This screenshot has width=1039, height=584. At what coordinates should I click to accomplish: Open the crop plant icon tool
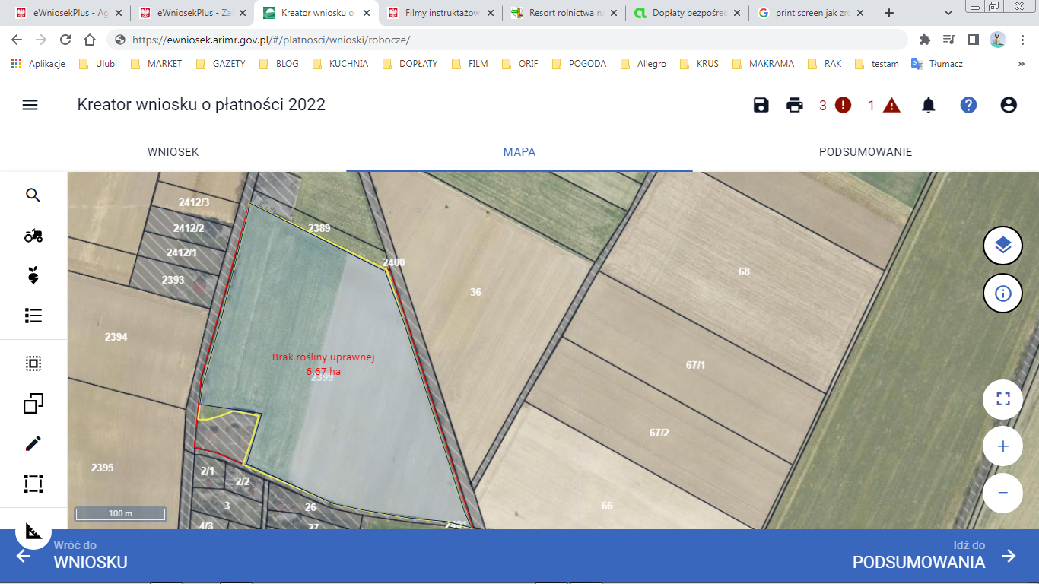pyautogui.click(x=33, y=275)
